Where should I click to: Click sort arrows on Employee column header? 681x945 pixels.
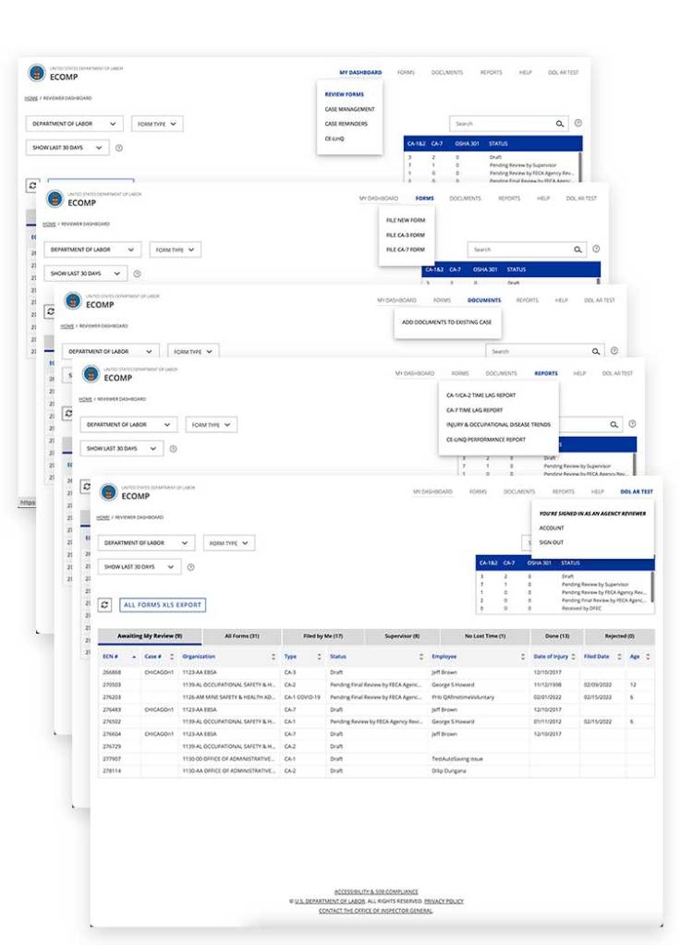tap(520, 657)
